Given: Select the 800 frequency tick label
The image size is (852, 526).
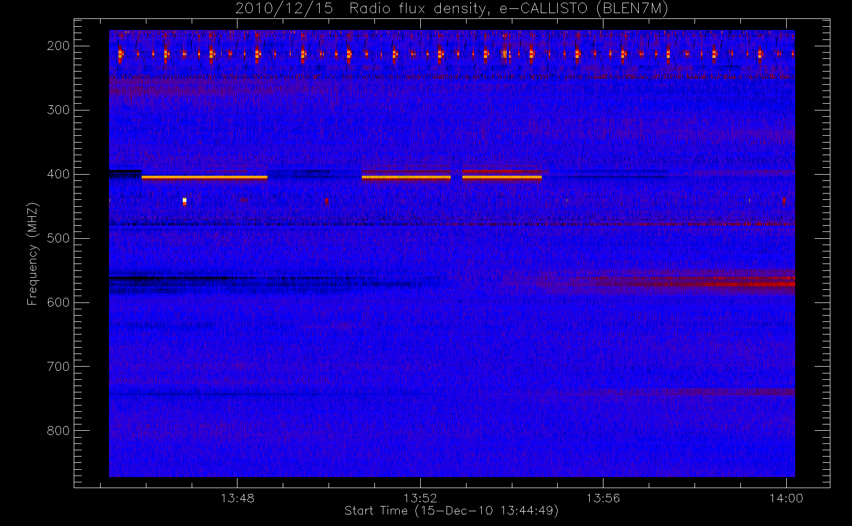Looking at the screenshot, I should coord(58,431).
